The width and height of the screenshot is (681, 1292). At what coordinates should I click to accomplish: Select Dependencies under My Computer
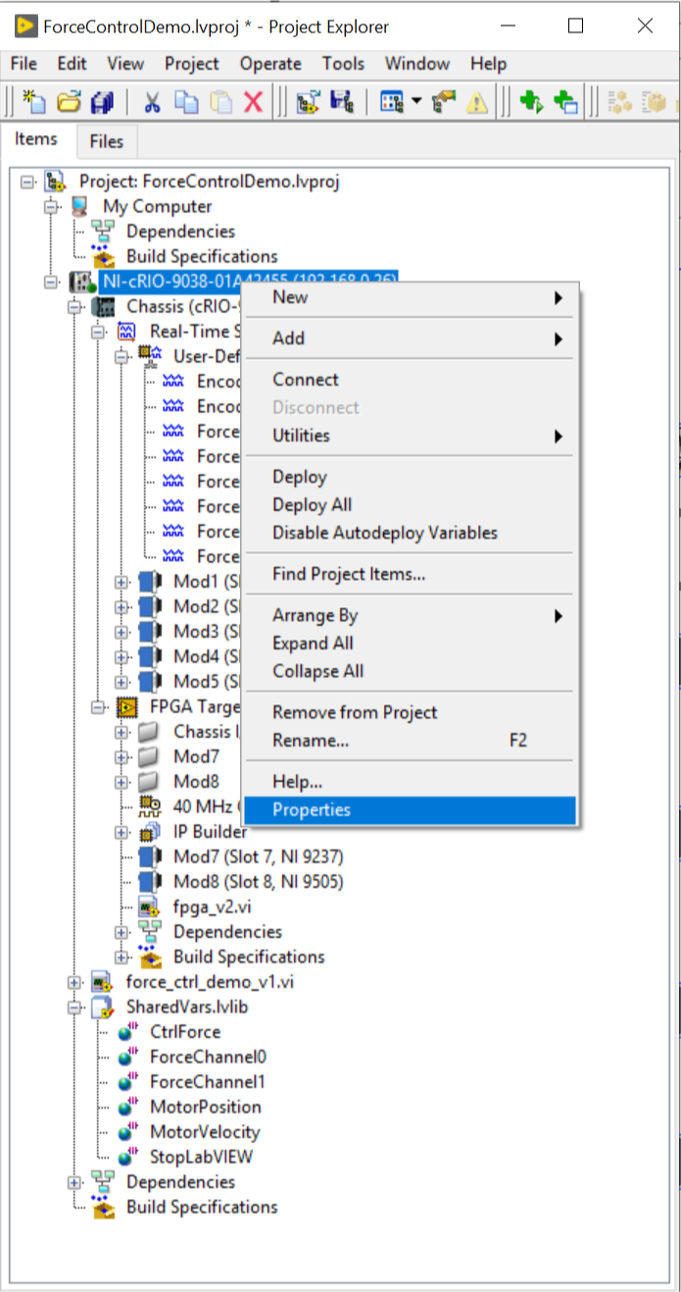(x=180, y=232)
